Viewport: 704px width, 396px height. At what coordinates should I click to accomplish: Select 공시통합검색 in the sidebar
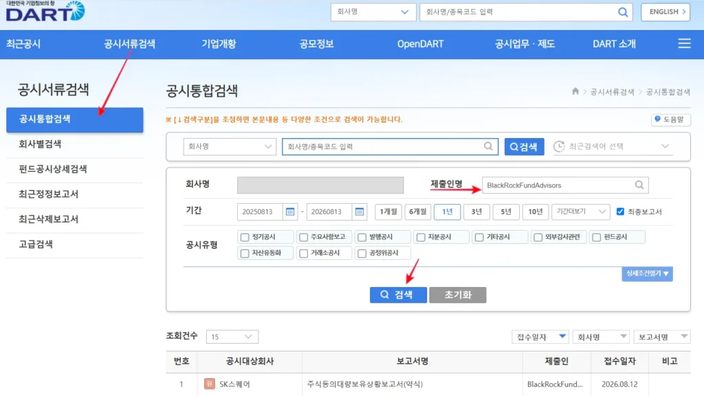pyautogui.click(x=74, y=119)
